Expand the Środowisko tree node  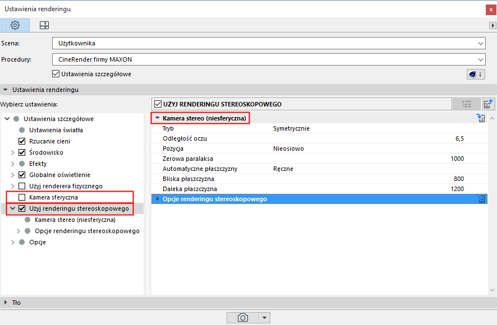click(13, 152)
